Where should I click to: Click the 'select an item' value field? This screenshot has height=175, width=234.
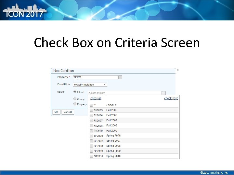click(x=124, y=93)
